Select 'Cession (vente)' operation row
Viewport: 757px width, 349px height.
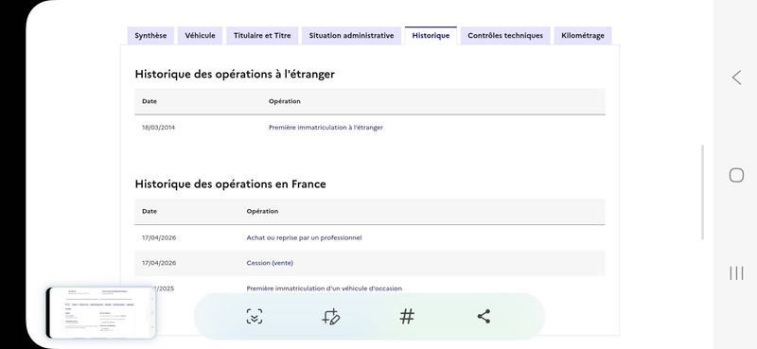coord(370,263)
